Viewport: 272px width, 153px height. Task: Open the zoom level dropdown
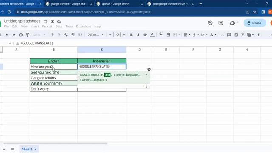pyautogui.click(x=39, y=35)
